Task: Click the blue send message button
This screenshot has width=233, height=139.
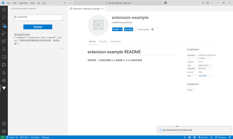Action: tap(38, 27)
